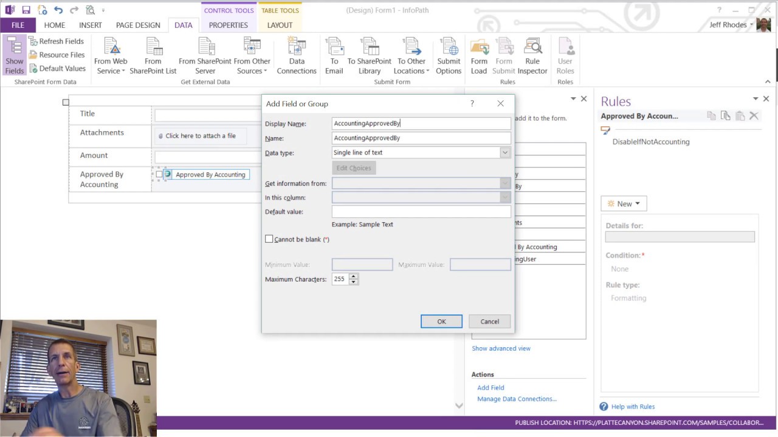Expand To Other Locations dropdown
The image size is (778, 437).
click(411, 56)
